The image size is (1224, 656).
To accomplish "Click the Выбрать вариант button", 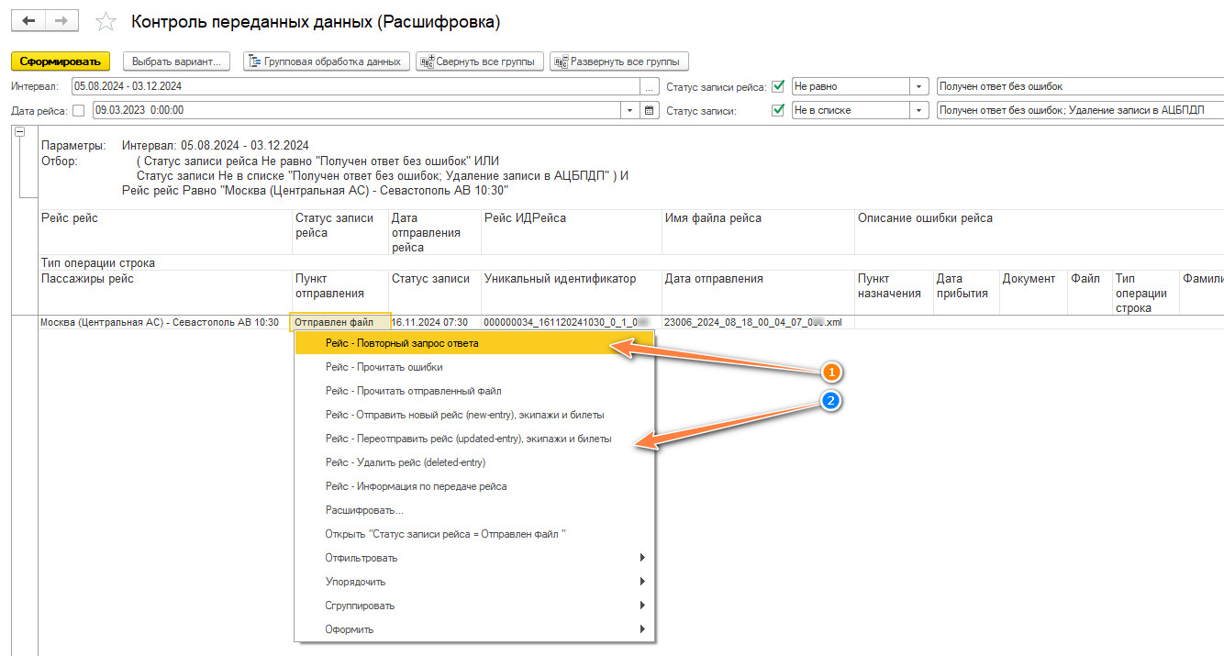I will (x=176, y=61).
